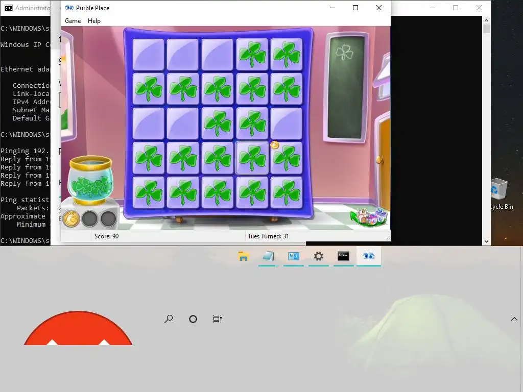Screen dimensions: 523x392
Task: Flip the blank tile in top row, first column
Action: 149,55
